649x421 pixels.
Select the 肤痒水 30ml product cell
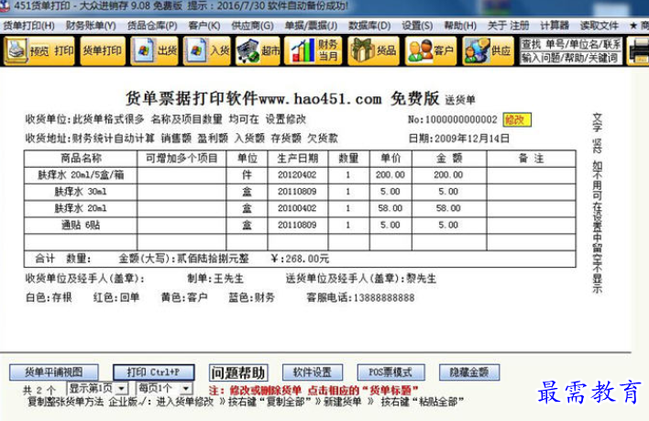pos(81,192)
